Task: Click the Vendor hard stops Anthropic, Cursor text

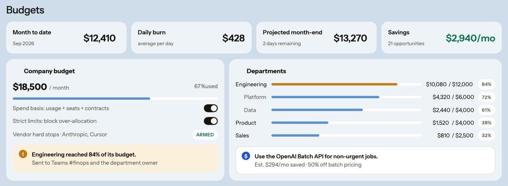Action: 60,134
